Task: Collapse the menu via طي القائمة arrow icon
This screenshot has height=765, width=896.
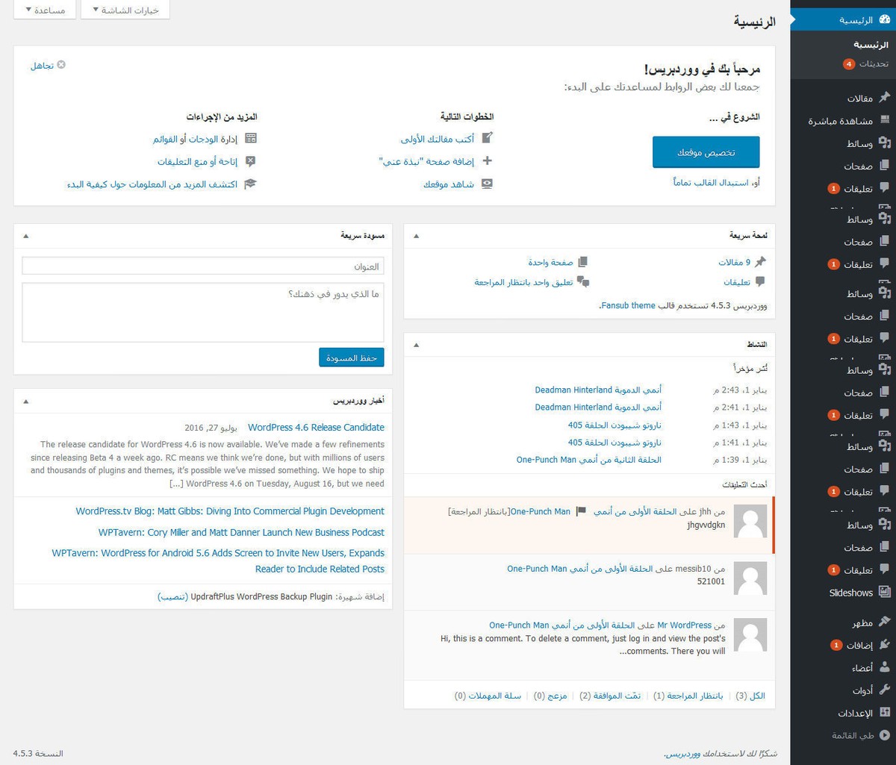Action: pos(885,735)
